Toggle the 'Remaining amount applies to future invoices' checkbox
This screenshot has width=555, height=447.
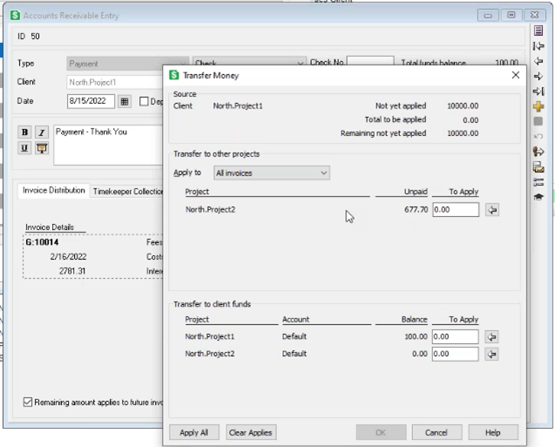pyautogui.click(x=28, y=403)
